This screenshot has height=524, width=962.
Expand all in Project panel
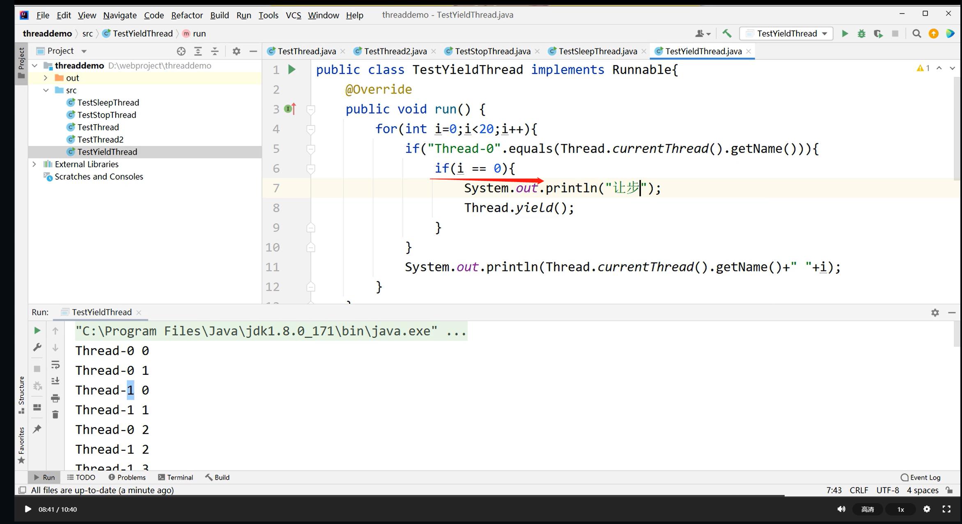click(x=198, y=51)
